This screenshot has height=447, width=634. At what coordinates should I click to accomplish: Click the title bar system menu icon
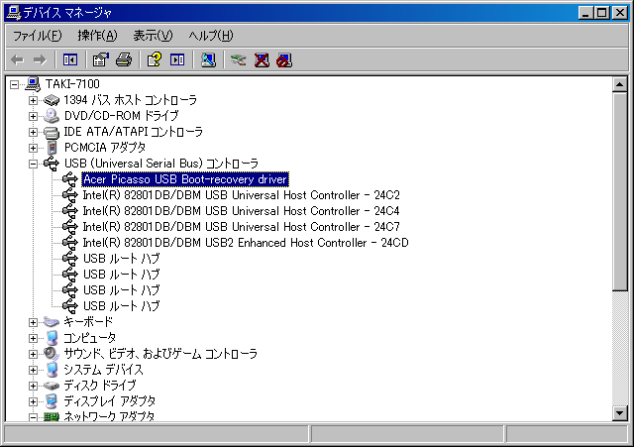[x=14, y=13]
